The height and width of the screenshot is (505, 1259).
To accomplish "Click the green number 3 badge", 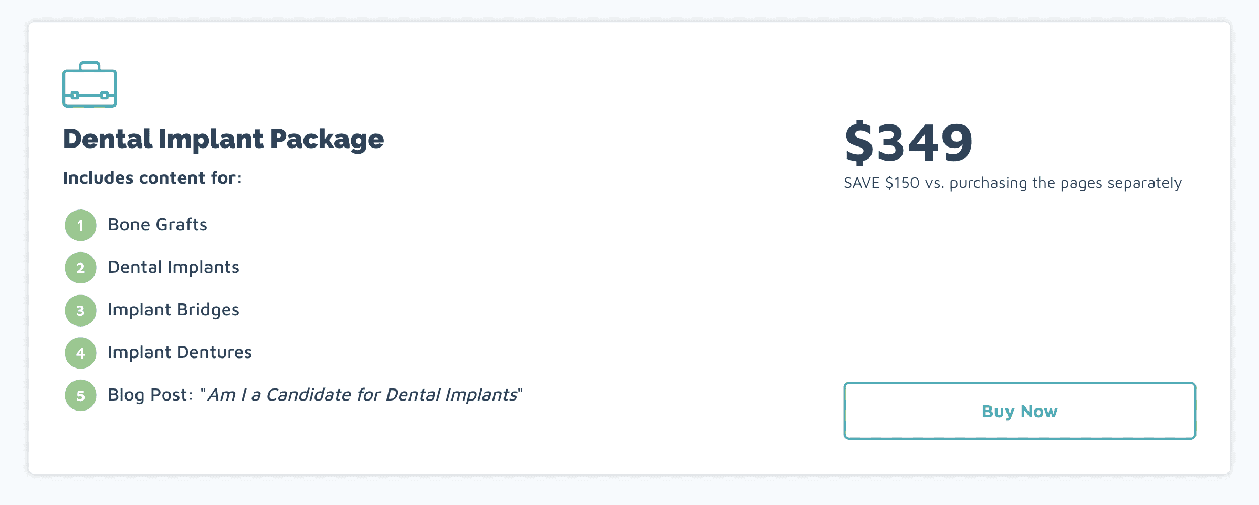I will tap(80, 310).
